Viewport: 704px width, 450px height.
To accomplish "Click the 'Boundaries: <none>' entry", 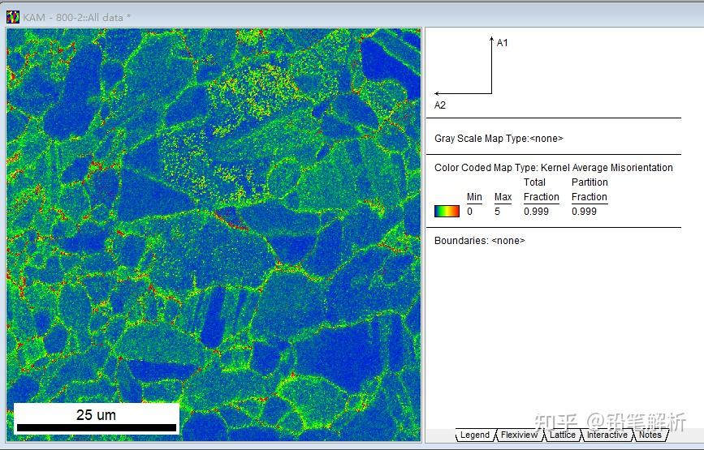I will pos(480,241).
